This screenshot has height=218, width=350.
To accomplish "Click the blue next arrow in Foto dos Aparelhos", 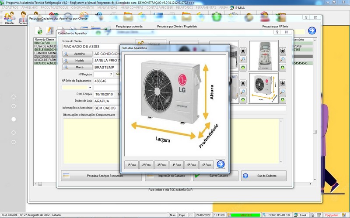I will tap(220, 164).
